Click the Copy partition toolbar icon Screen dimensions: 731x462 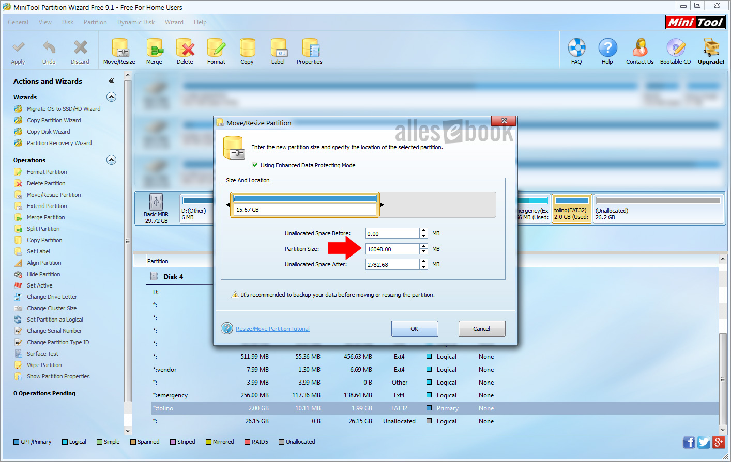coord(247,52)
